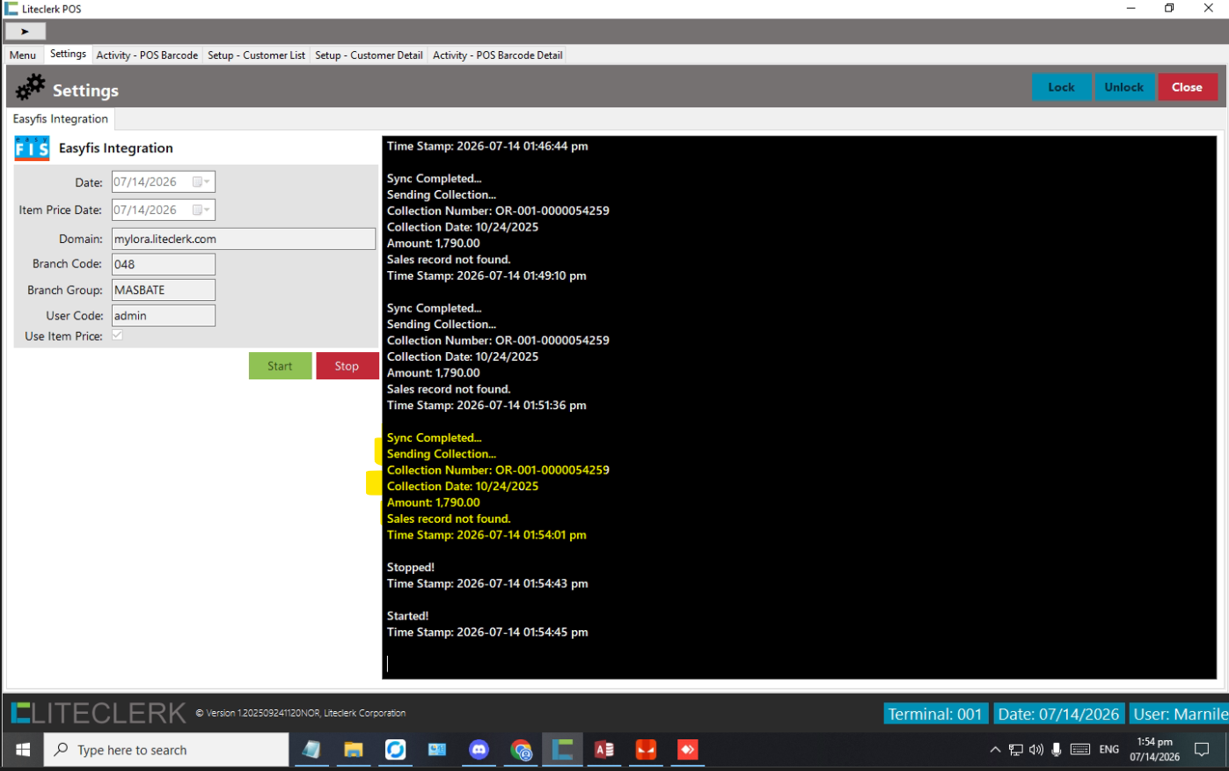
Task: Click the Liteclerk icon in the taskbar
Action: (562, 750)
